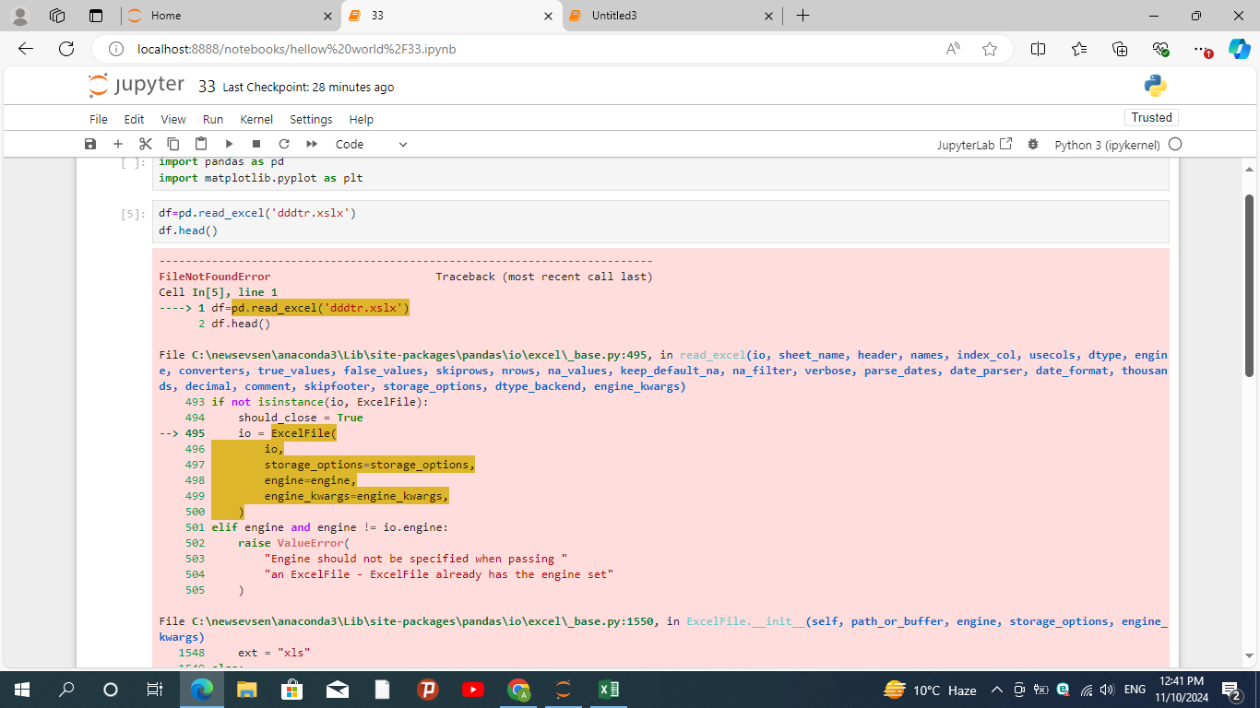Click the Read aloud icon in the address bar

[x=954, y=49]
